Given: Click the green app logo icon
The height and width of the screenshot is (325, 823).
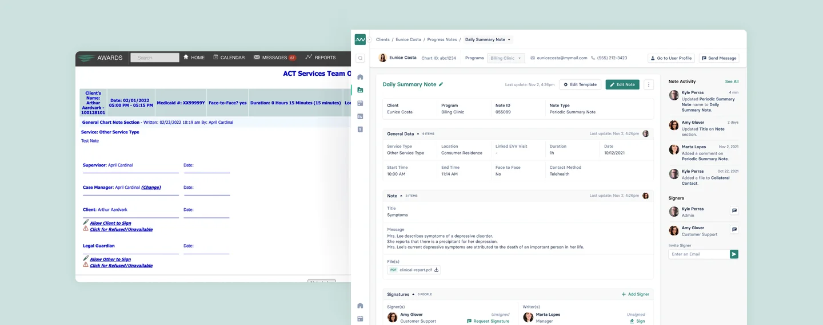Looking at the screenshot, I should click(360, 39).
